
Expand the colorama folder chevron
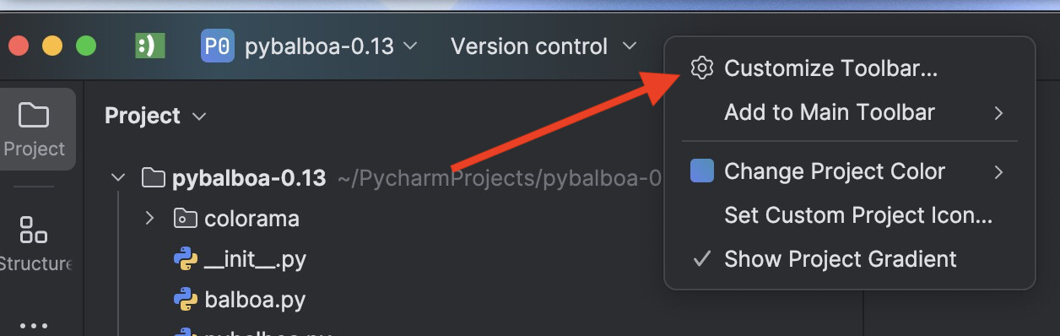coord(149,219)
